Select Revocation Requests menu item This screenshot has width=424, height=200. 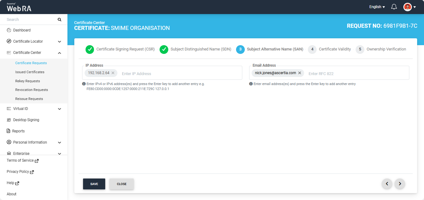32,90
